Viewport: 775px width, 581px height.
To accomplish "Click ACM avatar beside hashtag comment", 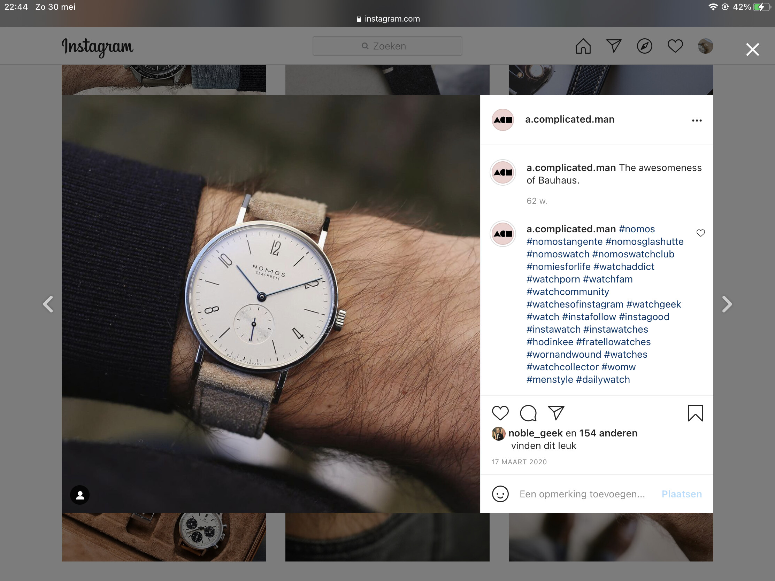I will 503,234.
